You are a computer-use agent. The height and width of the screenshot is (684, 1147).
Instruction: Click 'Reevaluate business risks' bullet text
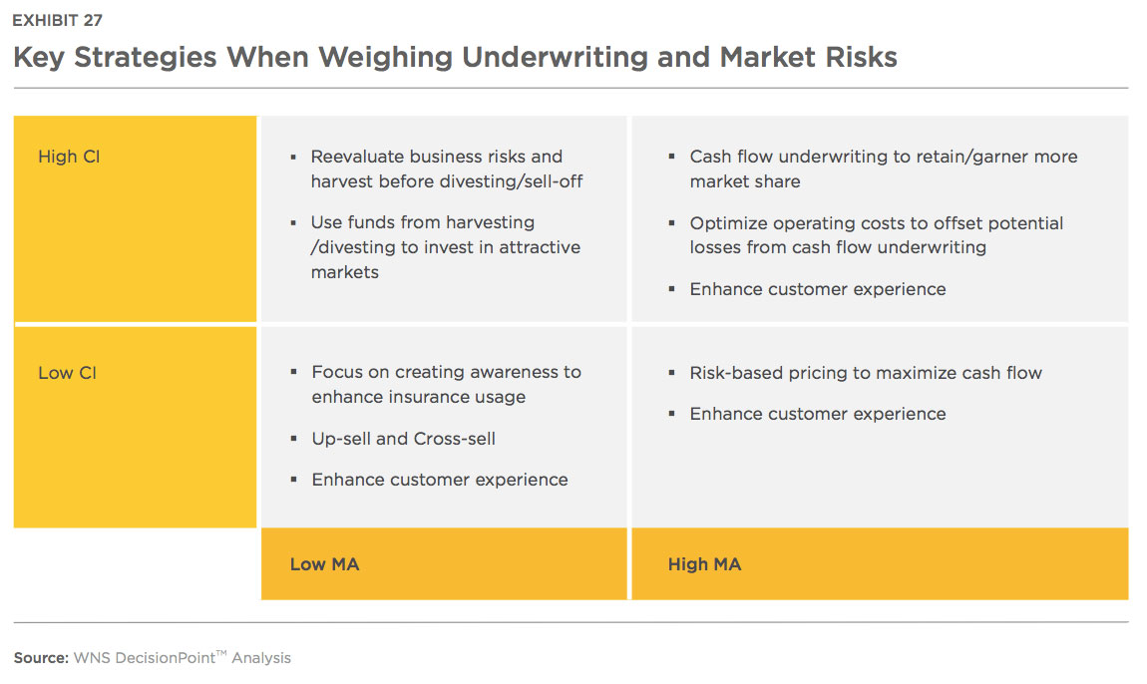446,169
